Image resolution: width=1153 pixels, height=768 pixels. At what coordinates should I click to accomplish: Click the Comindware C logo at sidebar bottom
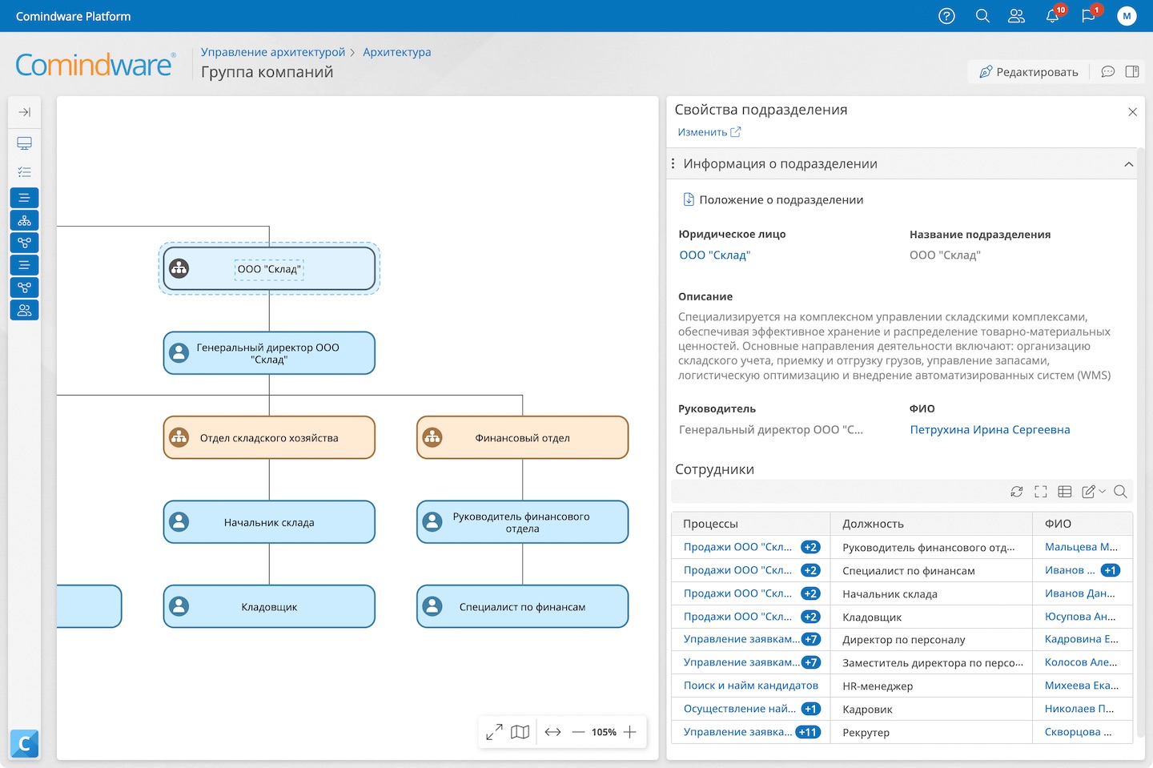pyautogui.click(x=25, y=744)
